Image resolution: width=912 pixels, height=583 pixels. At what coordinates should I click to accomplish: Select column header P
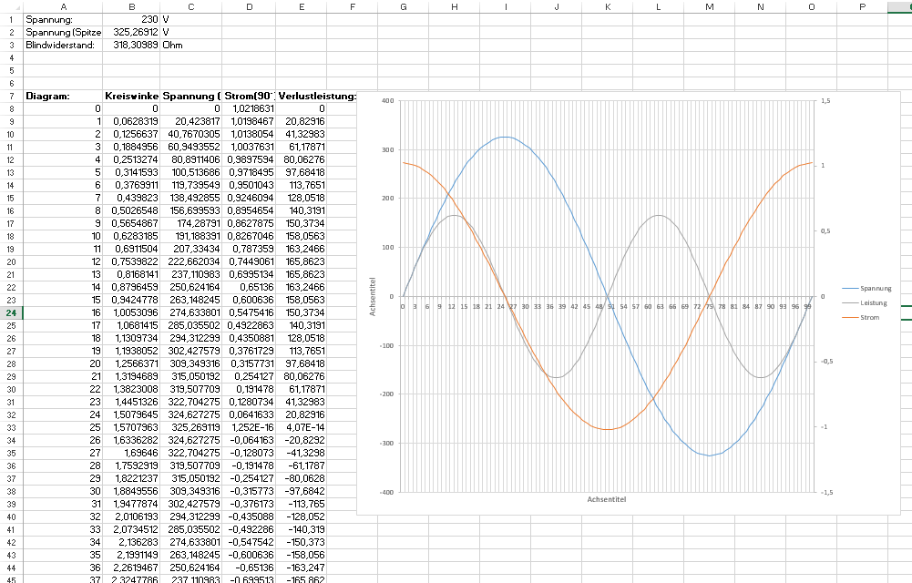pos(862,7)
